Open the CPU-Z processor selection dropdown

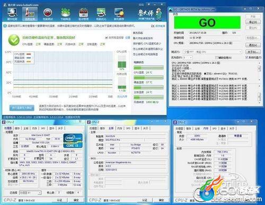pyautogui.click(x=30, y=193)
